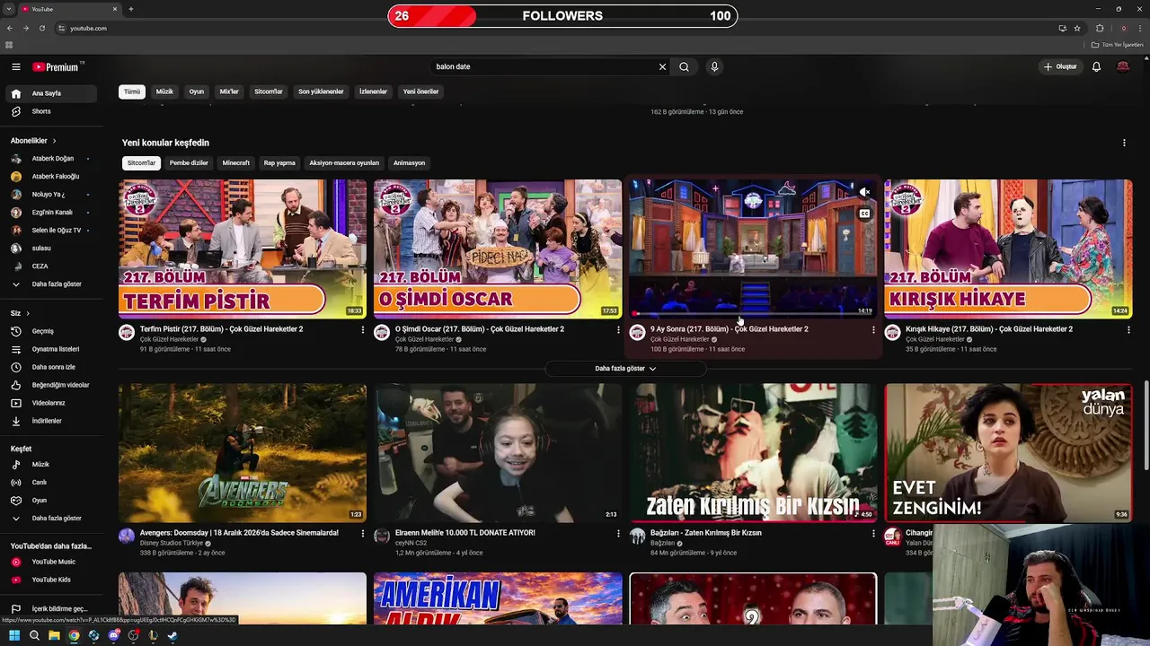Open the account avatar menu
Screen dimensions: 1150x646
point(1123,66)
